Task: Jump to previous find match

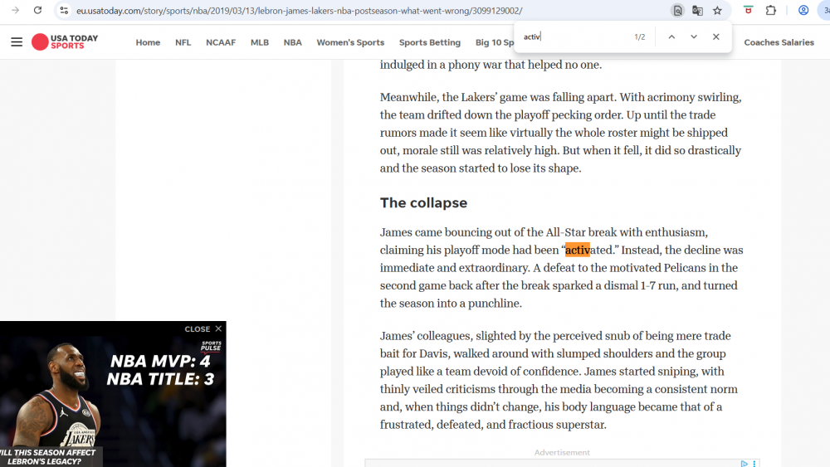Action: tap(671, 37)
